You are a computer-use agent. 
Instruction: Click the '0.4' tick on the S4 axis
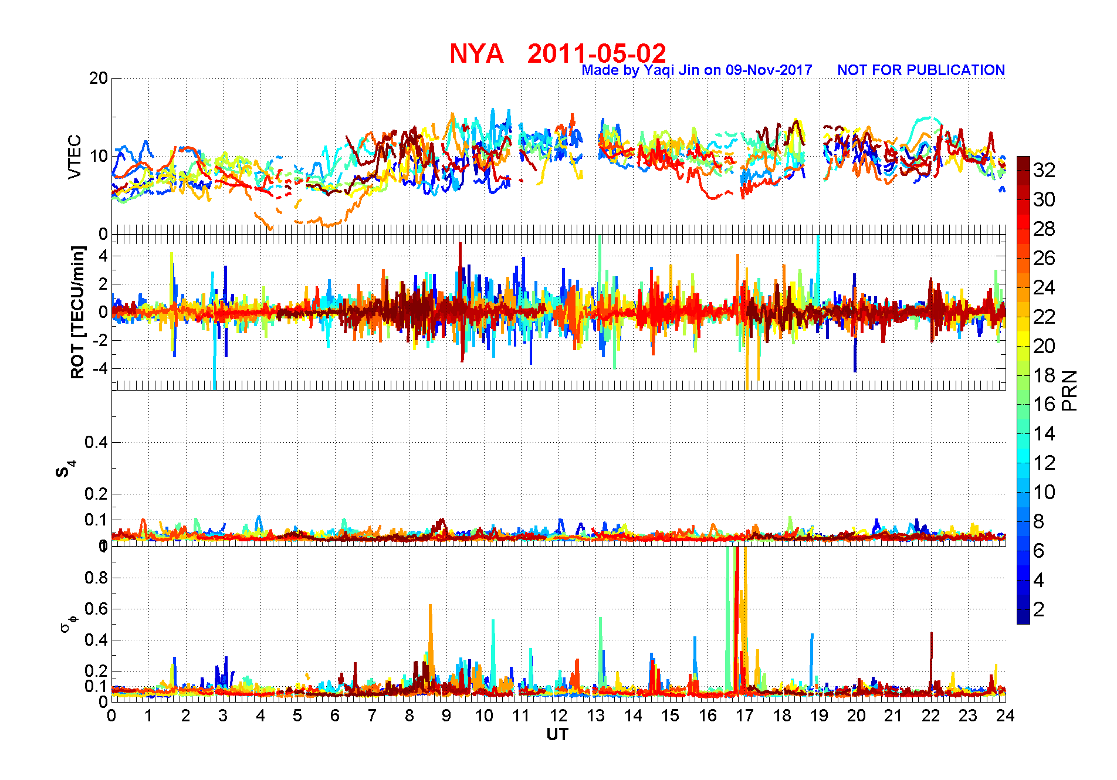coord(96,442)
